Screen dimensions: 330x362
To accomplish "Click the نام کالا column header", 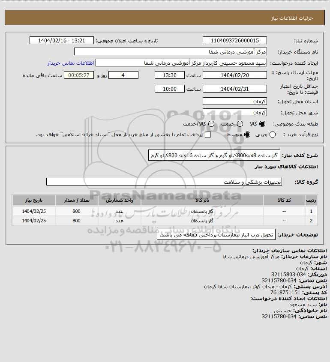I will point(202,200).
